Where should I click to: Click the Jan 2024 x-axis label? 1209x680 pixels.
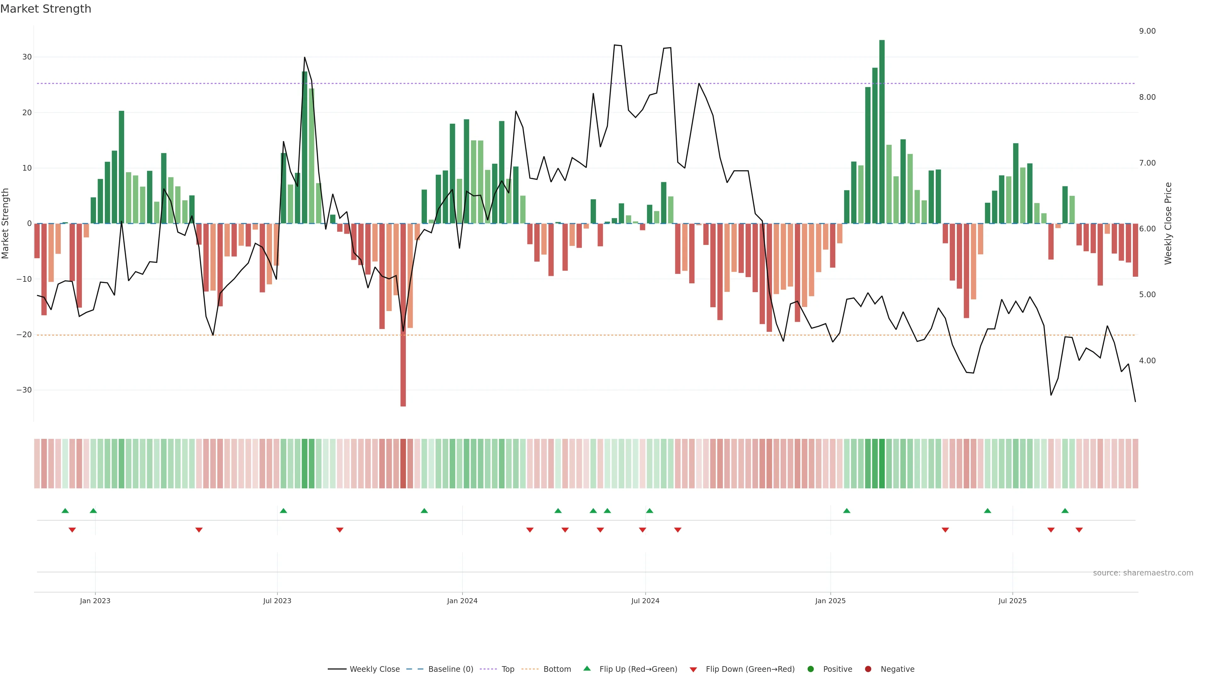[x=462, y=601]
